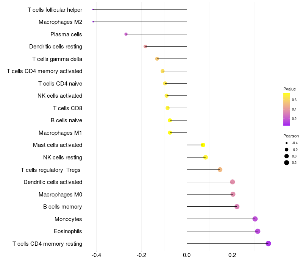
Task: Click the T cells follicular helper label
Action: [55, 9]
